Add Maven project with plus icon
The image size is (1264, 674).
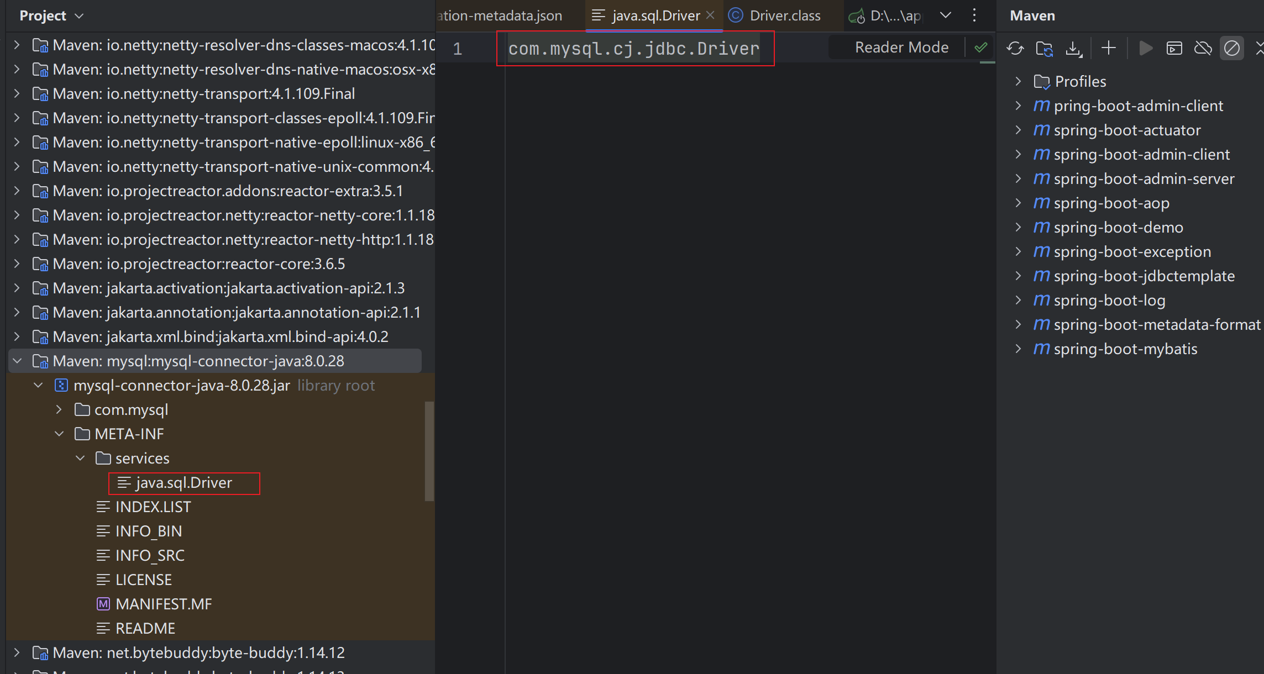(x=1109, y=48)
